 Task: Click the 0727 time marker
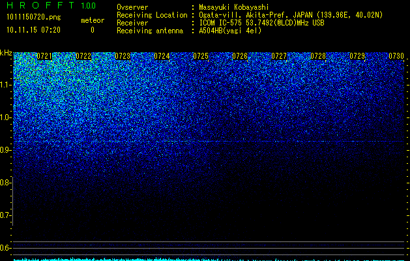pyautogui.click(x=279, y=56)
